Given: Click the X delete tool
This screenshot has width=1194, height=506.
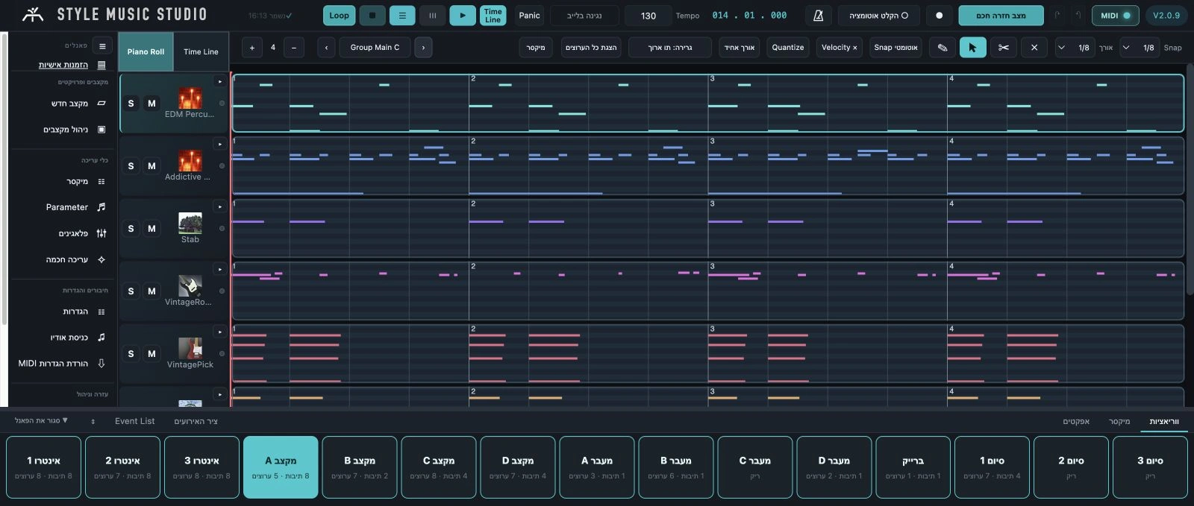Looking at the screenshot, I should [1034, 48].
